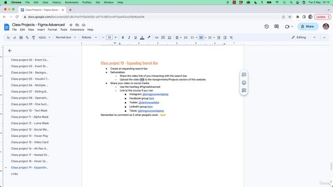Decrease the font size with minus
333x187 pixels.
103,37
